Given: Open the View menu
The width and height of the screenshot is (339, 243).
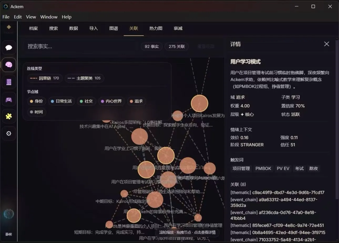Looking at the screenshot, I should point(31,17).
